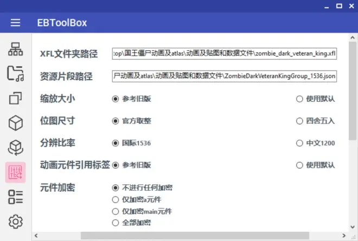
Task: Open the hamburger navigation menu
Action: [x=15, y=23]
